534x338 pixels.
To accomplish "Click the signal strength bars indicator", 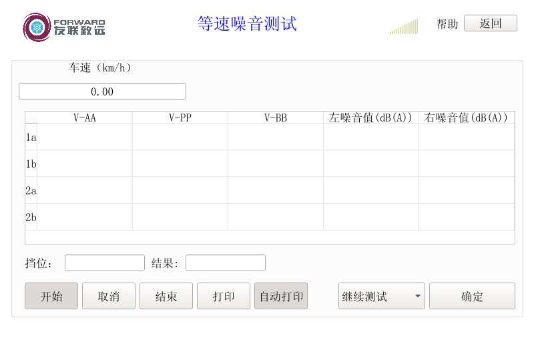I will [403, 27].
